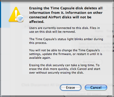Click the dimmed 'Click Disconnect All Users' hint text

point(67,85)
